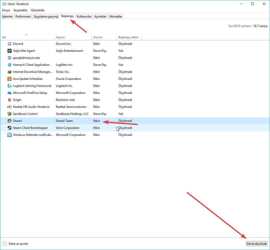Click the Electronic Arts publisher cell

(x=65, y=100)
